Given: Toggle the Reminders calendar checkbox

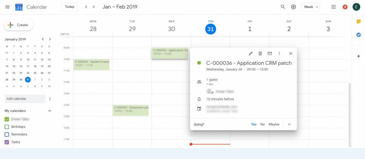Looking at the screenshot, I should pos(7,134).
